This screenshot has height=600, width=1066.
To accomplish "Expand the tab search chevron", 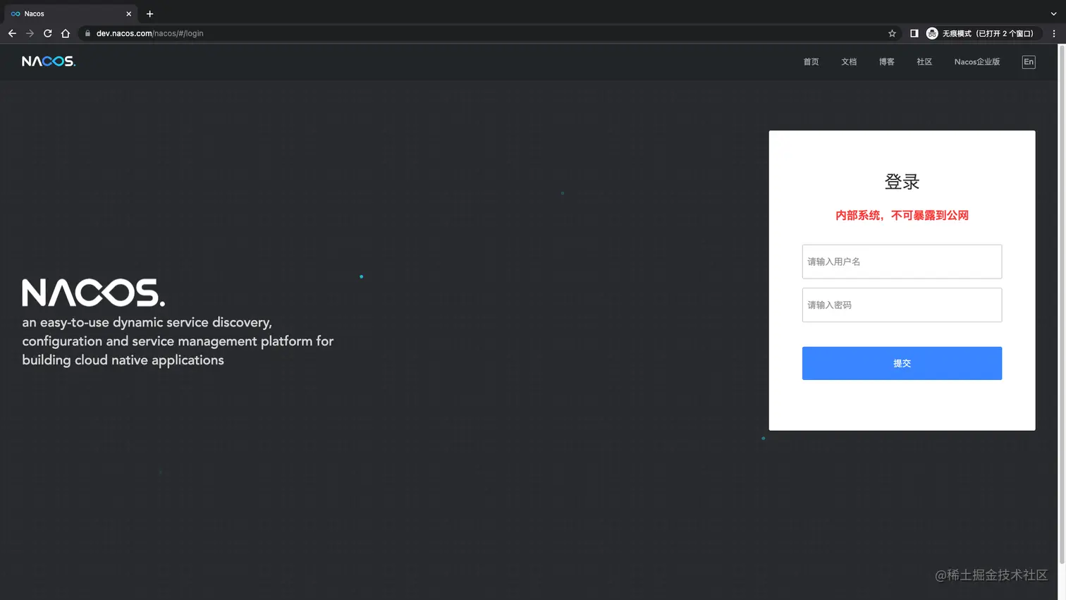I will pos(1053,13).
